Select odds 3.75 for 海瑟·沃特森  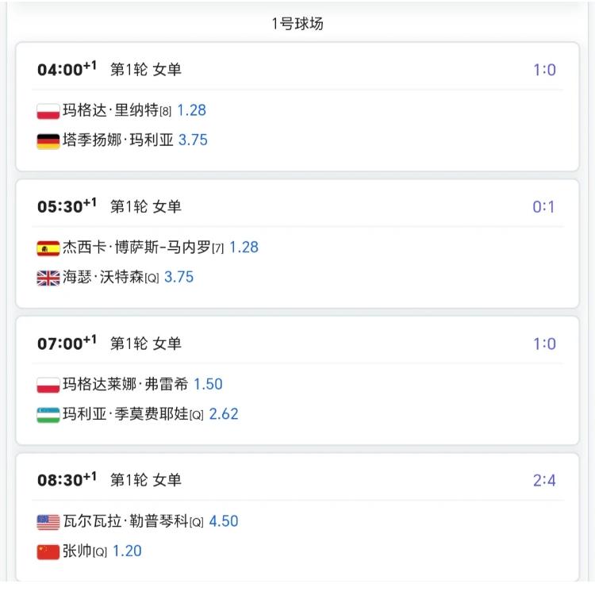coord(178,277)
